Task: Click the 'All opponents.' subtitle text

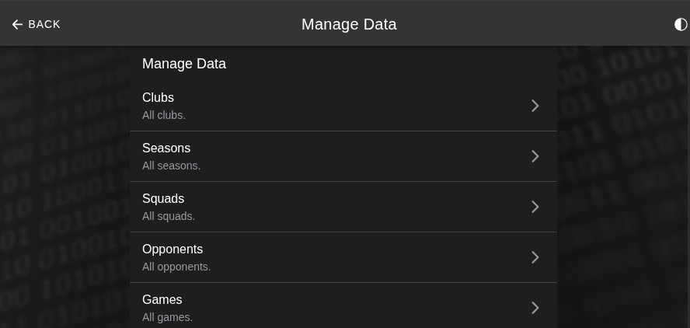Action: (x=176, y=267)
